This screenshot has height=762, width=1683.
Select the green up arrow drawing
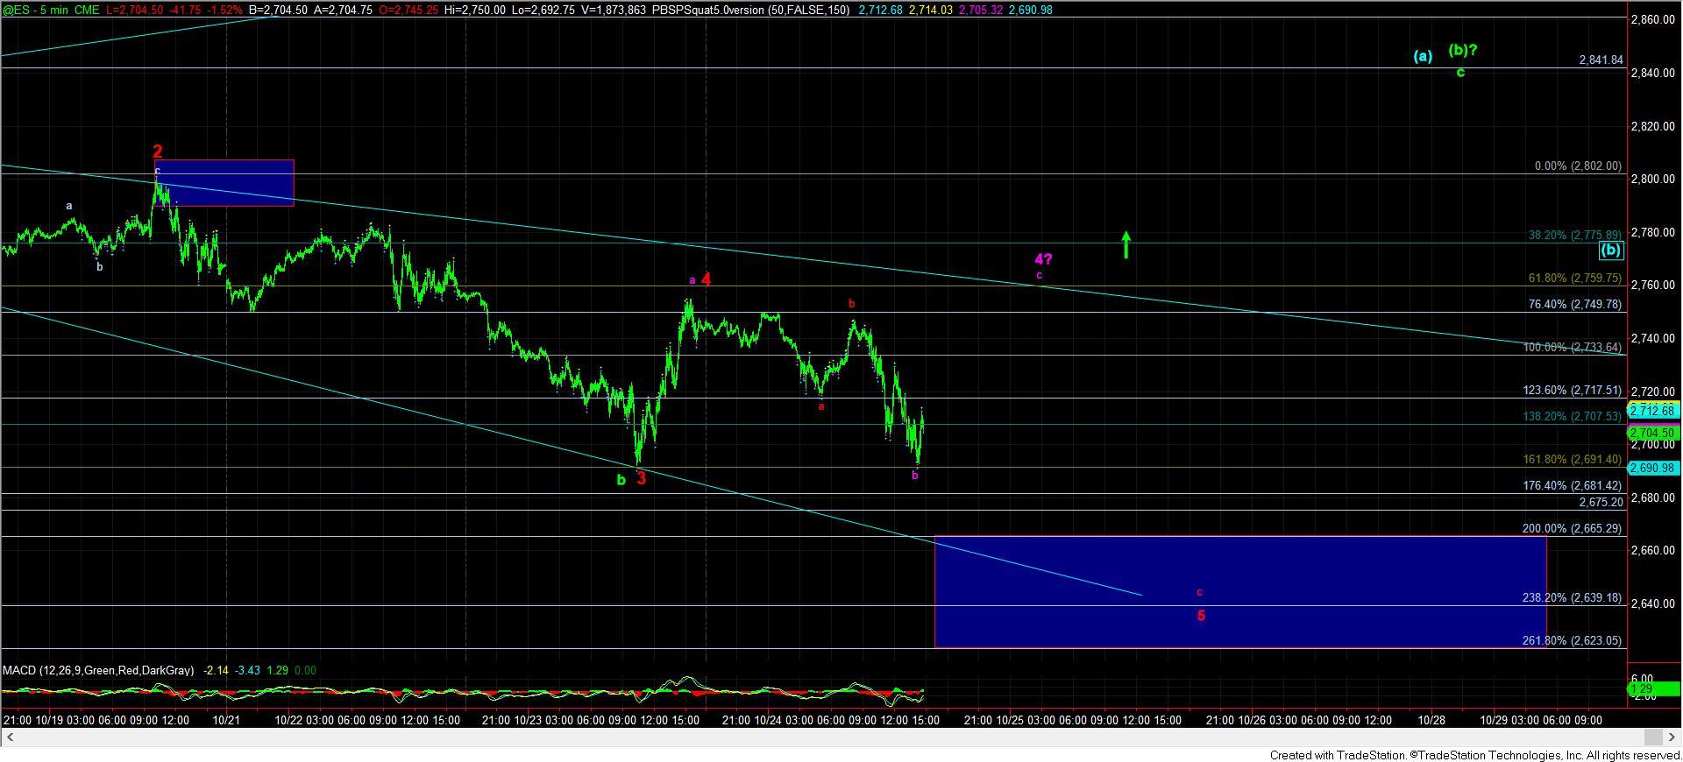tap(1126, 244)
